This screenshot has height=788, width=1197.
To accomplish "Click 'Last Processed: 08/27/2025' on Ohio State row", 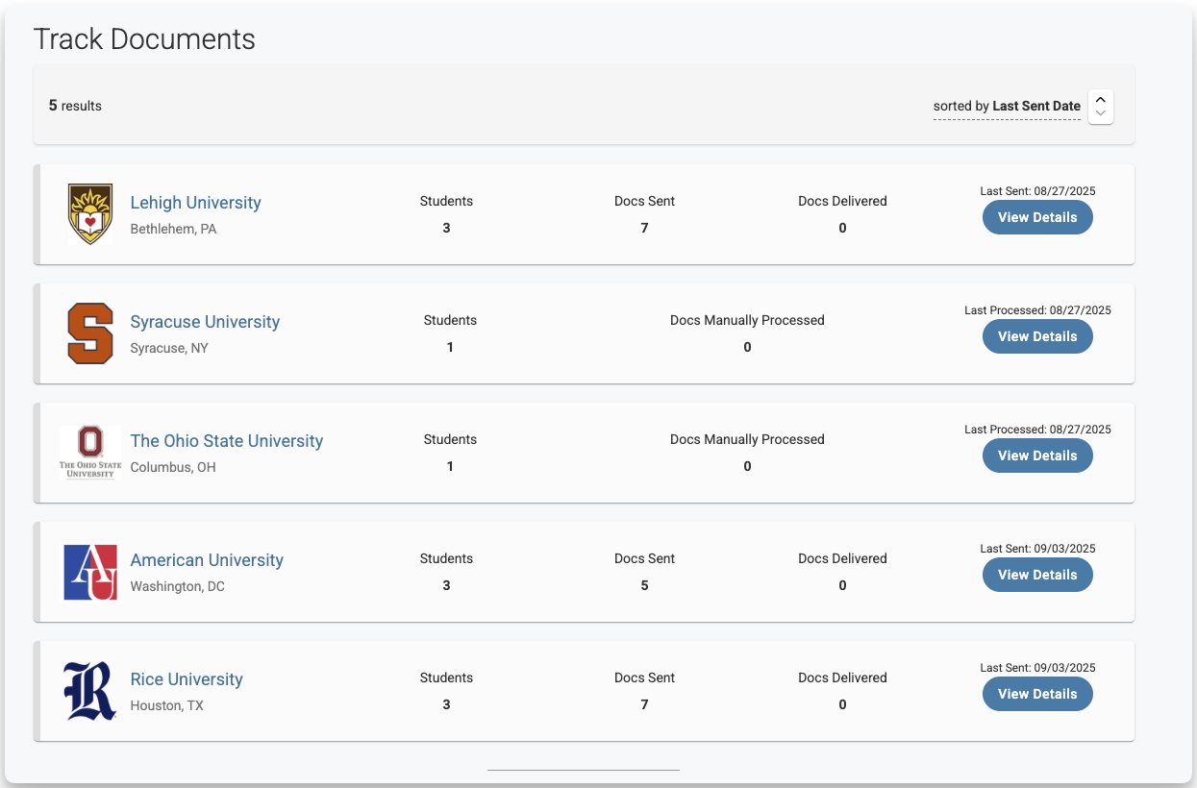I will (x=1037, y=430).
